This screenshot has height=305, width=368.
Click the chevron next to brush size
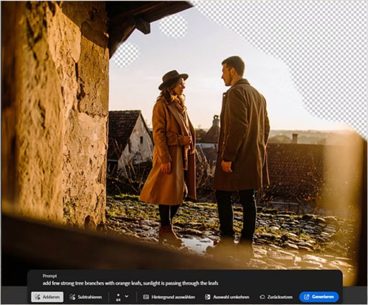pyautogui.click(x=127, y=296)
